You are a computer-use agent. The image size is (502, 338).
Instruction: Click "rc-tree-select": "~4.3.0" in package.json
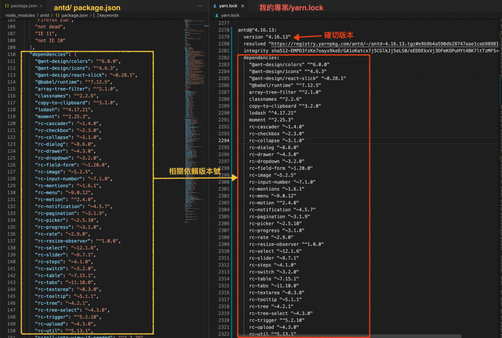73,310
